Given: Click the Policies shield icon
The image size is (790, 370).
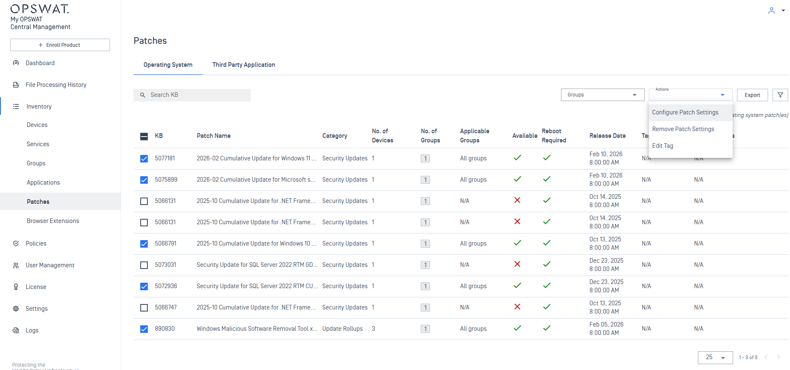Looking at the screenshot, I should click(x=16, y=243).
